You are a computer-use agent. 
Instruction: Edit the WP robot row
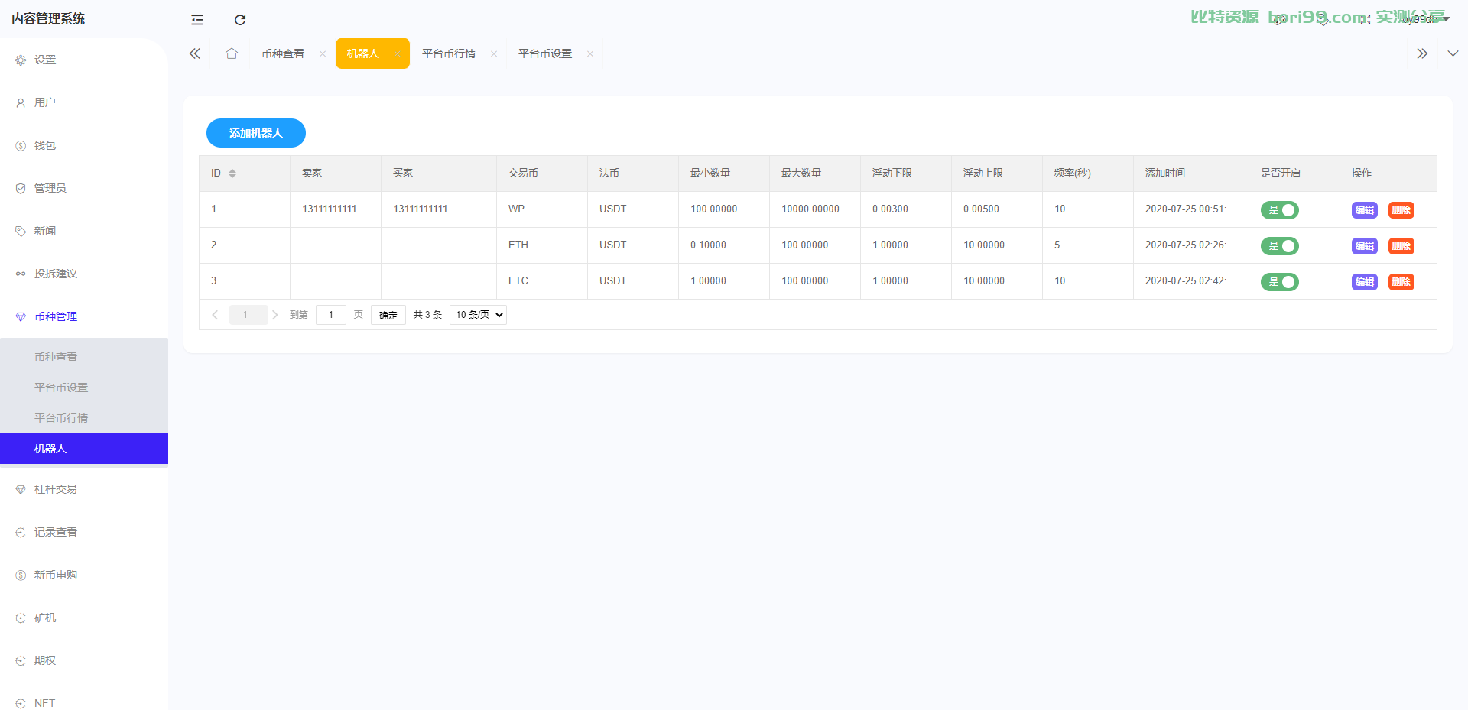point(1365,210)
